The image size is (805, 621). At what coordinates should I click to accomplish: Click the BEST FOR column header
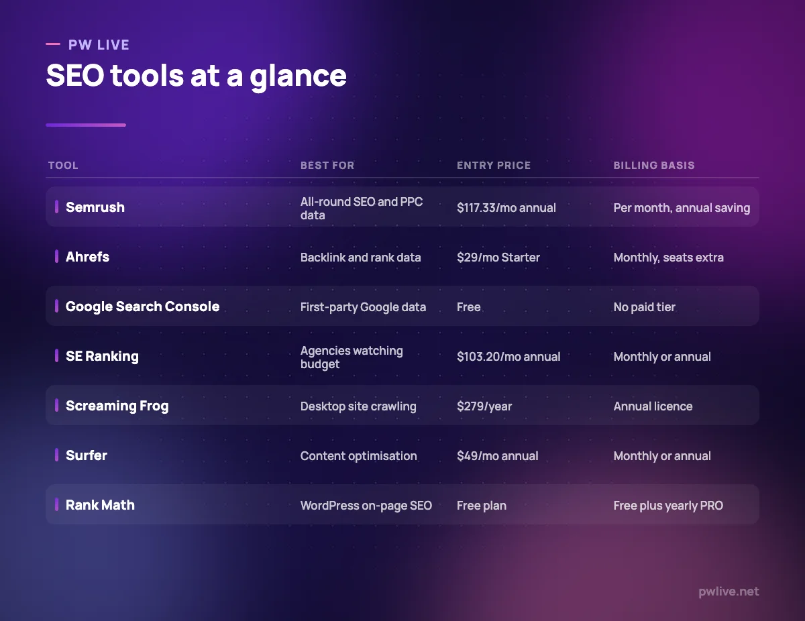point(327,165)
